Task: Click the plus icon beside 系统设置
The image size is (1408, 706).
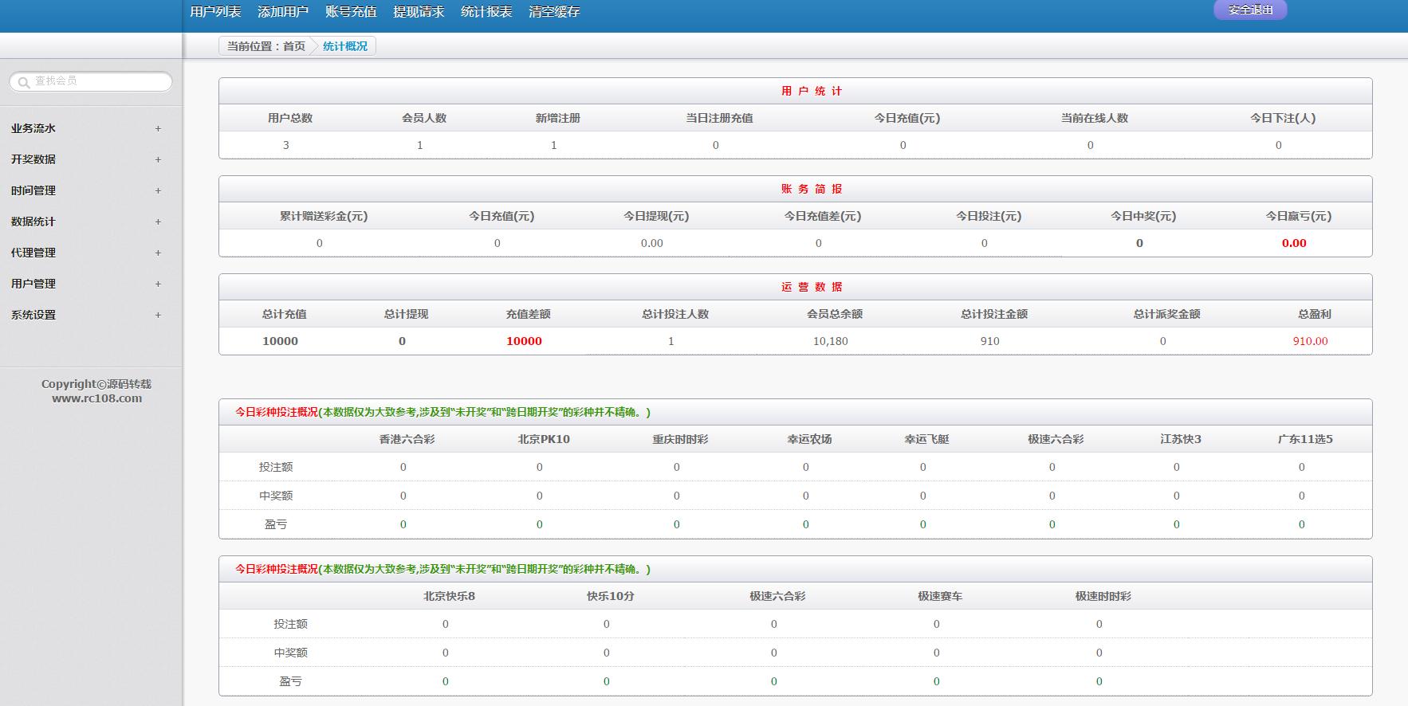Action: (158, 315)
